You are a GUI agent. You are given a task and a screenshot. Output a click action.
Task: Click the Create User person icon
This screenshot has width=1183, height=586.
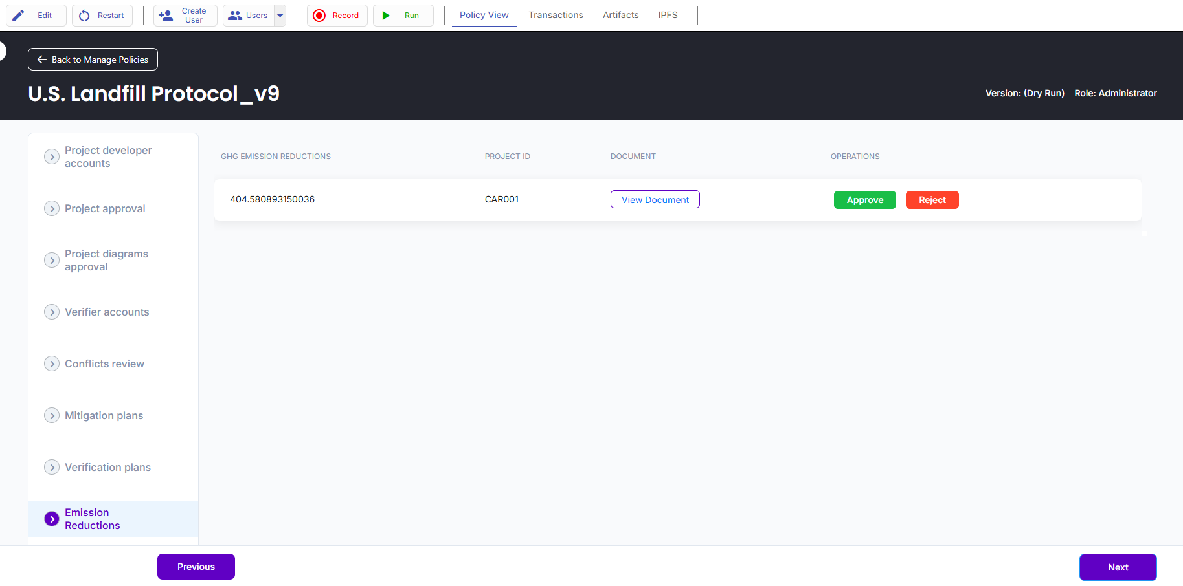point(166,16)
